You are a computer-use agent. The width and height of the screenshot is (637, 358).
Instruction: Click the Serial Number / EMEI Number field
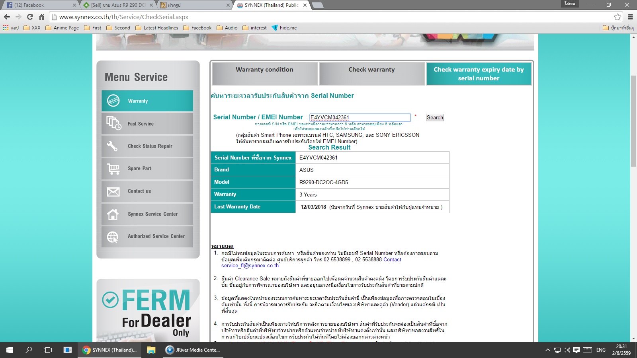click(x=360, y=117)
